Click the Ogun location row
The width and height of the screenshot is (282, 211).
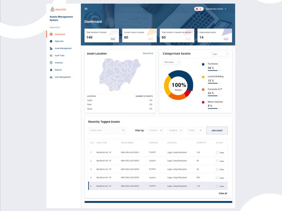[120, 104]
